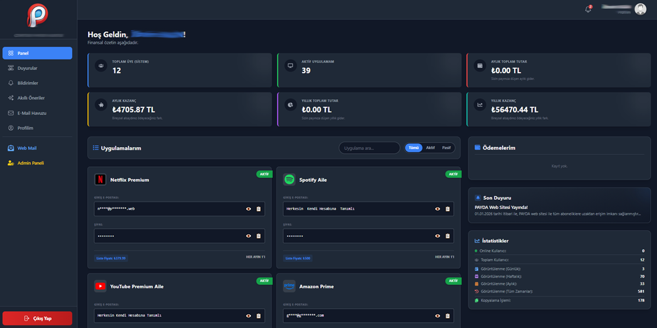Click the PAYDA logo in the sidebar
Image resolution: width=657 pixels, height=328 pixels.
pyautogui.click(x=37, y=16)
